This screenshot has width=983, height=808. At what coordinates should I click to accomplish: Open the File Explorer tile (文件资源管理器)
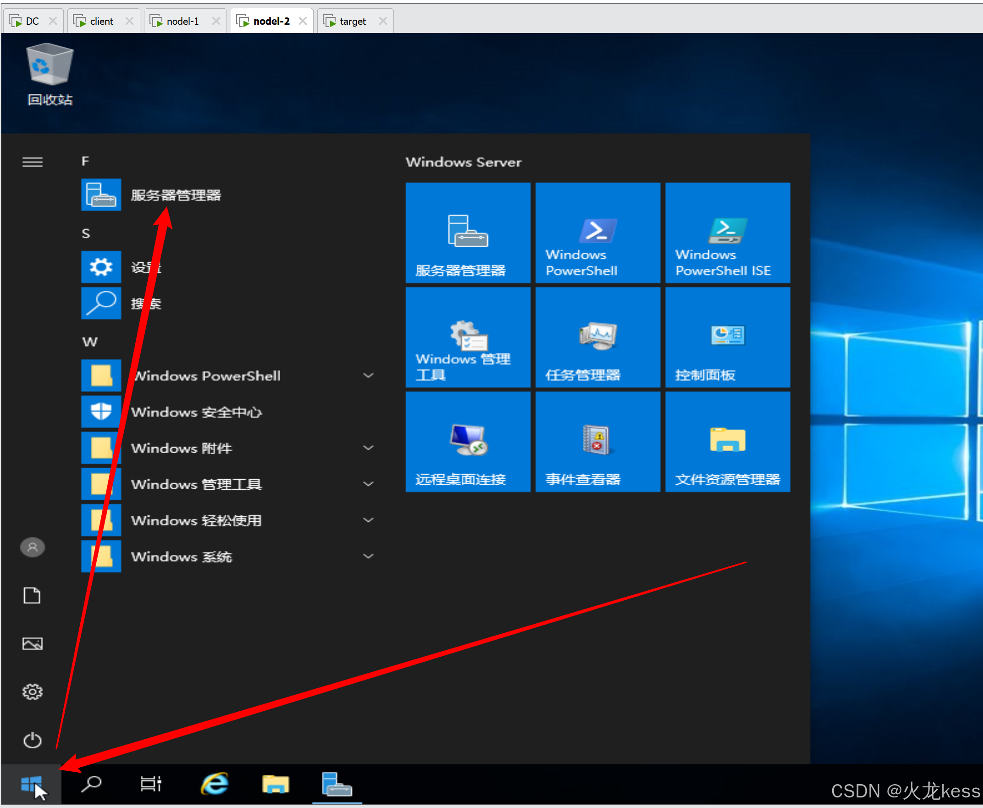[728, 442]
